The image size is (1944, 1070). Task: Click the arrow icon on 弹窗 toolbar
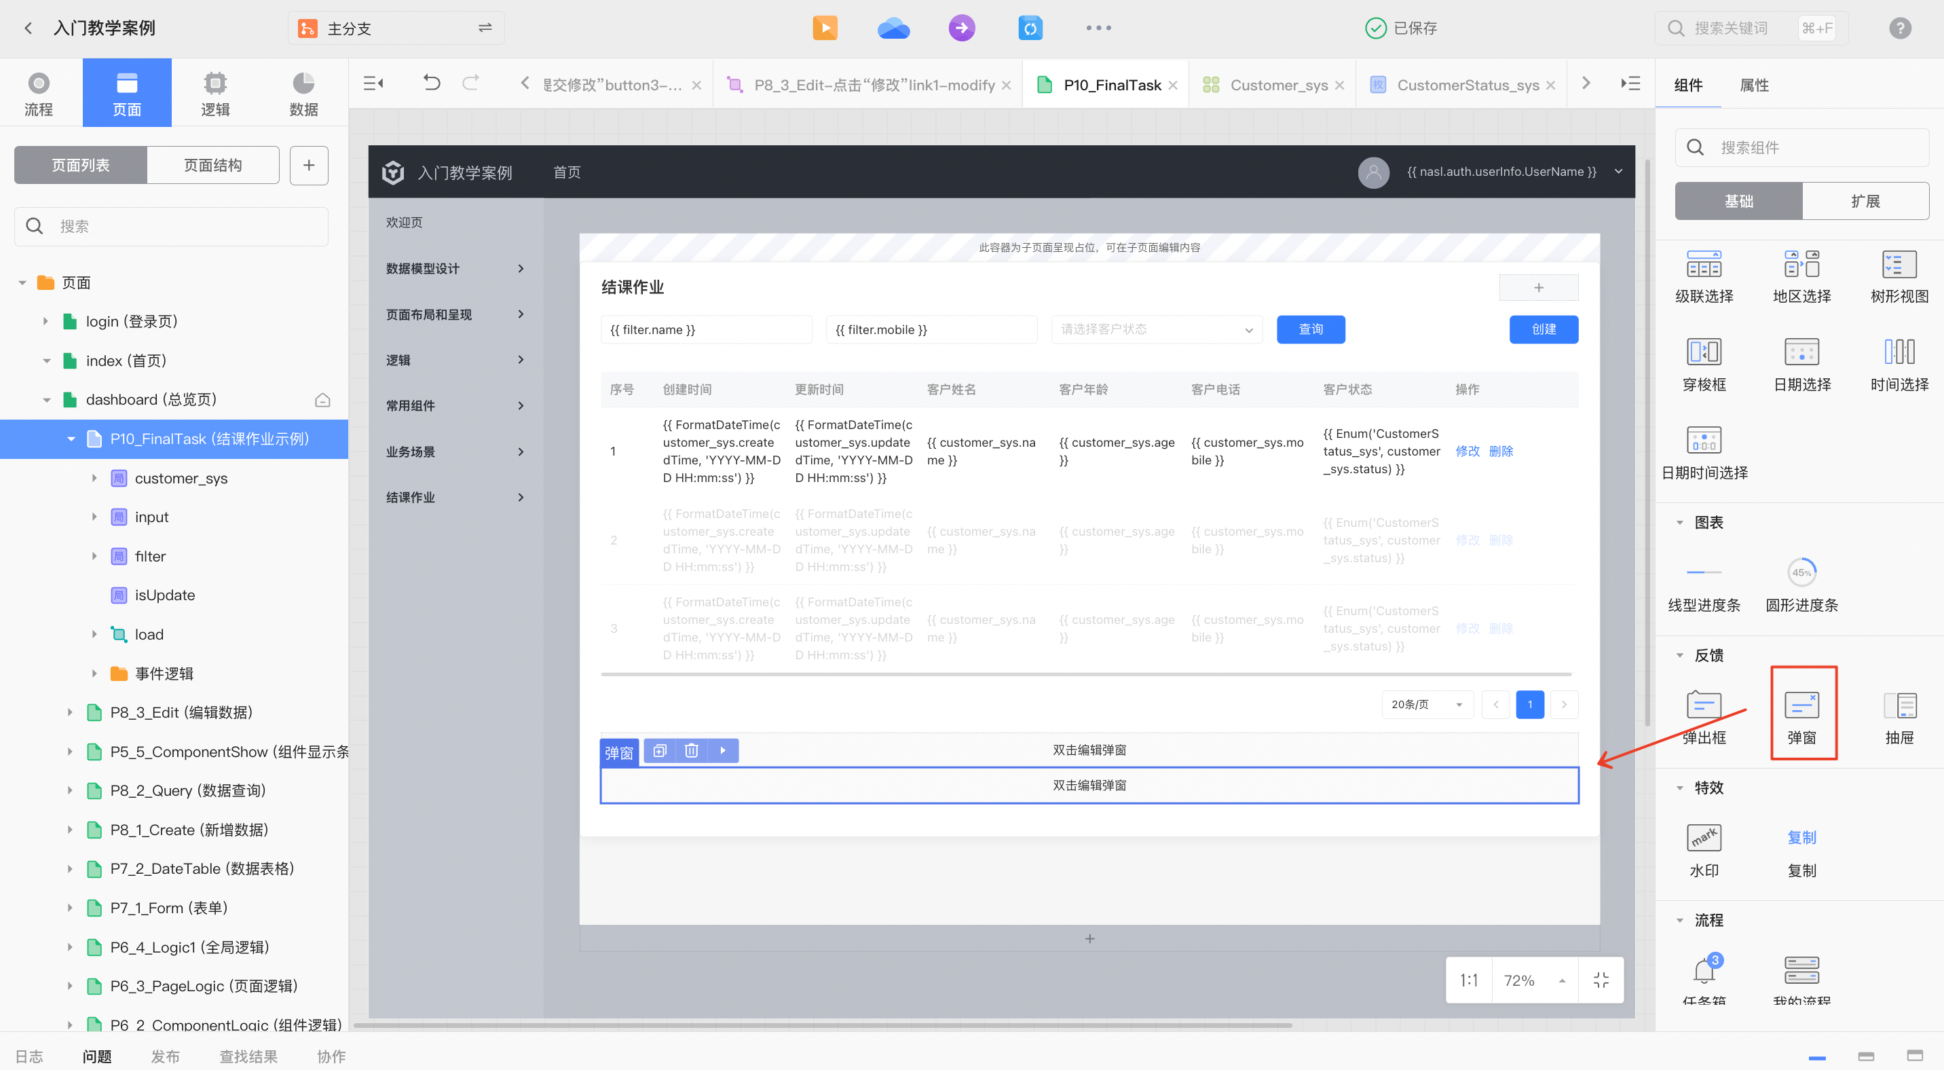(x=722, y=751)
